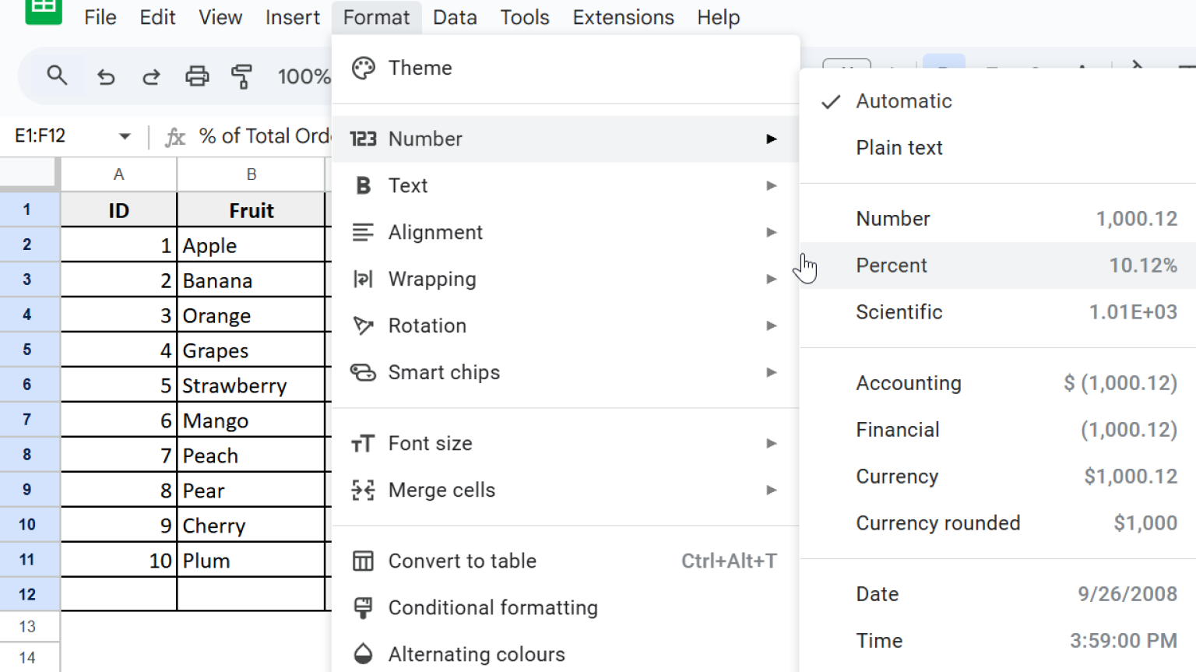The width and height of the screenshot is (1196, 672).
Task: Click the text Rotation icon
Action: (x=363, y=325)
